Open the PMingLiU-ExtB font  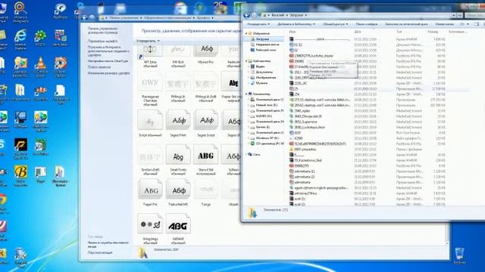coord(206,87)
